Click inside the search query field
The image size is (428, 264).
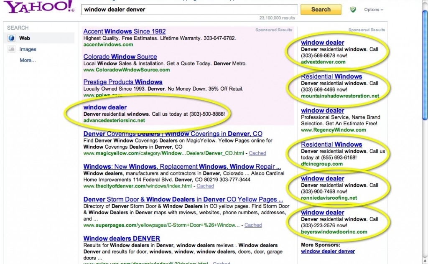click(x=188, y=9)
